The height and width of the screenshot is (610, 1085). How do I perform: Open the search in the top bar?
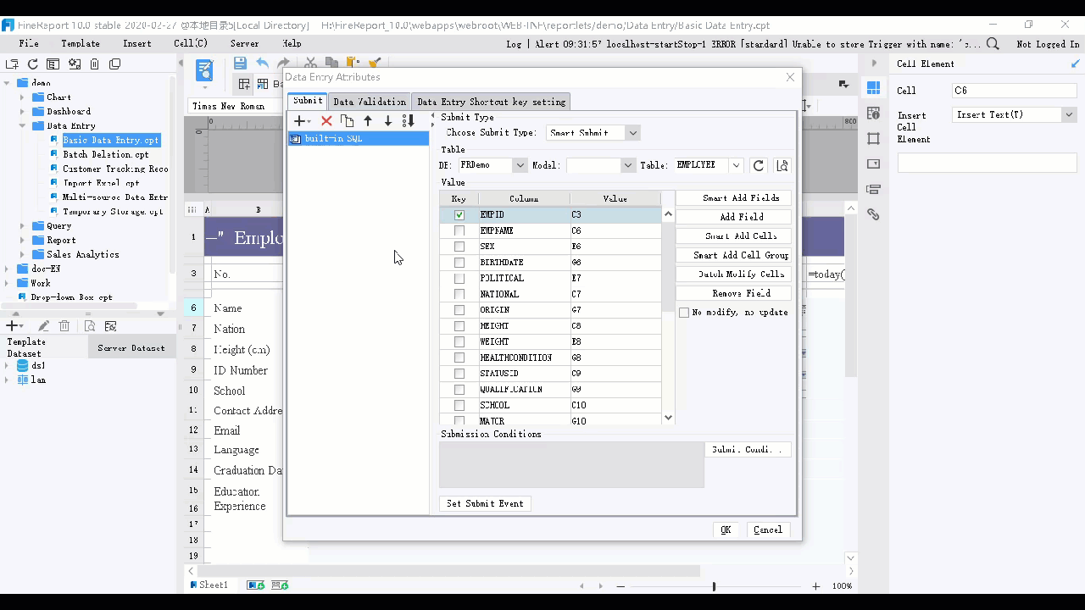point(993,44)
